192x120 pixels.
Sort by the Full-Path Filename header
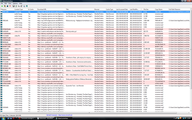(x=179, y=9)
